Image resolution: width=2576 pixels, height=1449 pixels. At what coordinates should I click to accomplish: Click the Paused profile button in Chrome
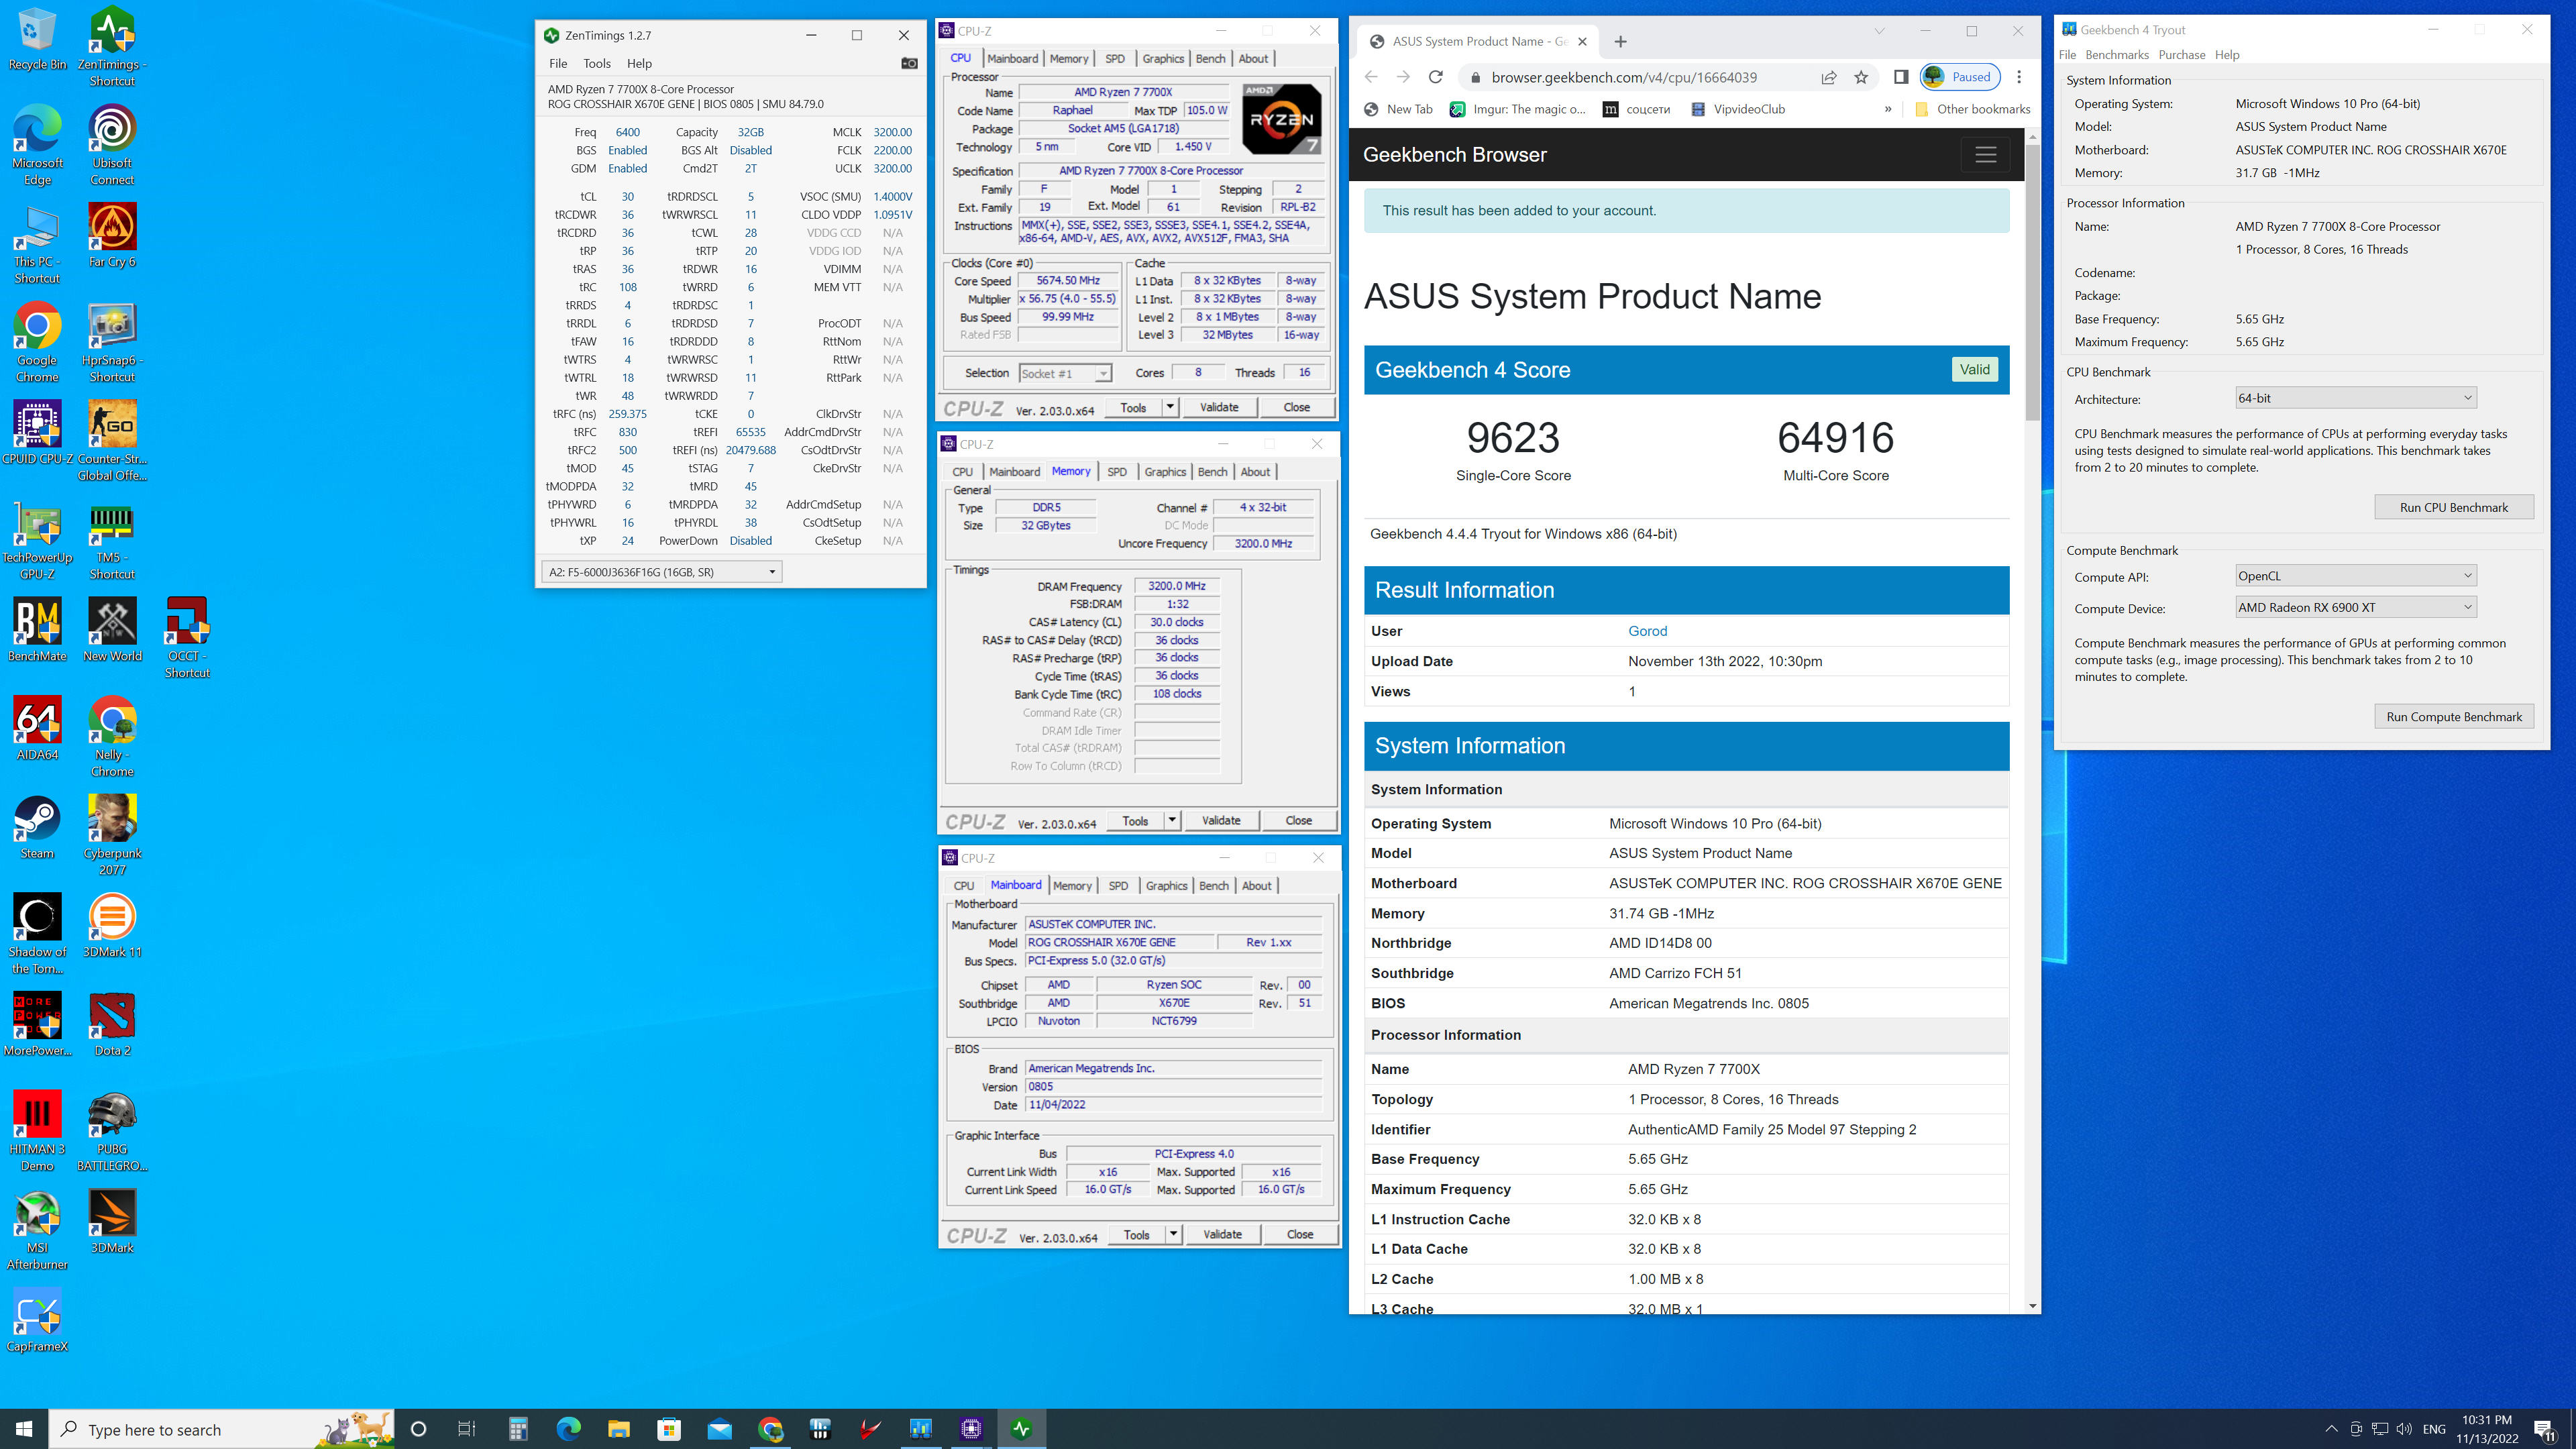[1959, 77]
